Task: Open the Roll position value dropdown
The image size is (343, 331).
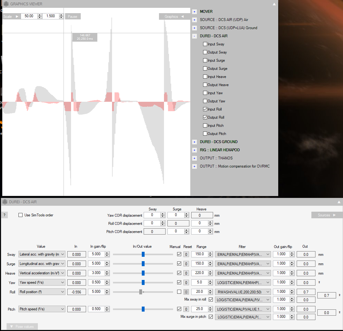Action: [x=42, y=292]
